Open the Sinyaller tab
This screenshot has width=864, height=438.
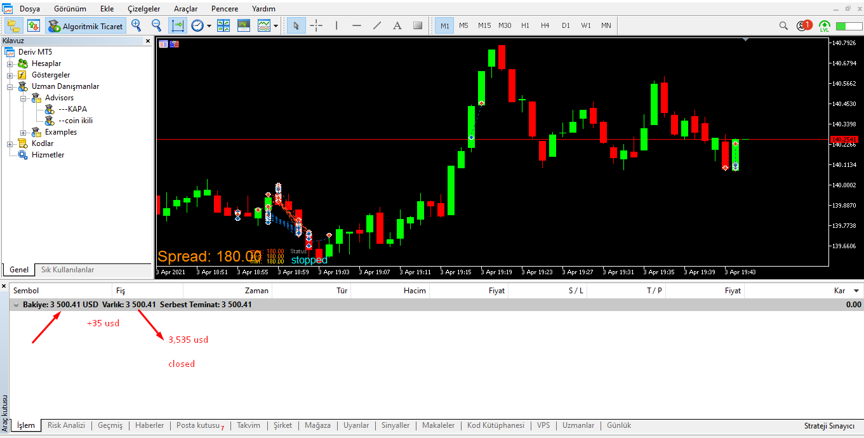pyautogui.click(x=395, y=425)
